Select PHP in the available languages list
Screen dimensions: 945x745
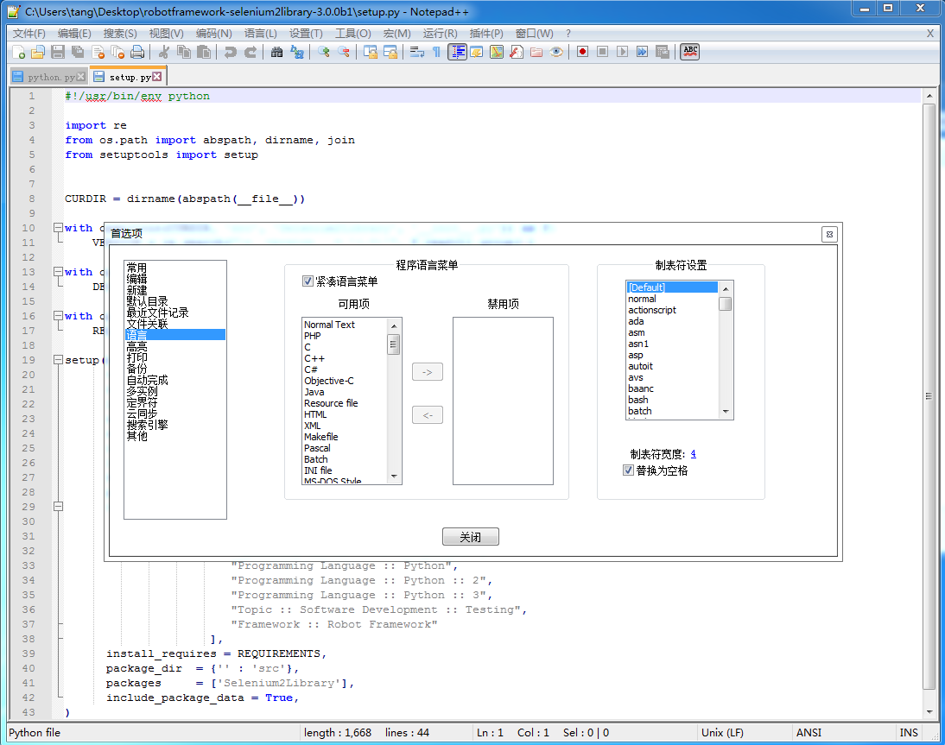coord(313,336)
